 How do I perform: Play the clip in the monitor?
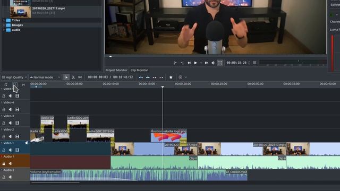click(195, 63)
